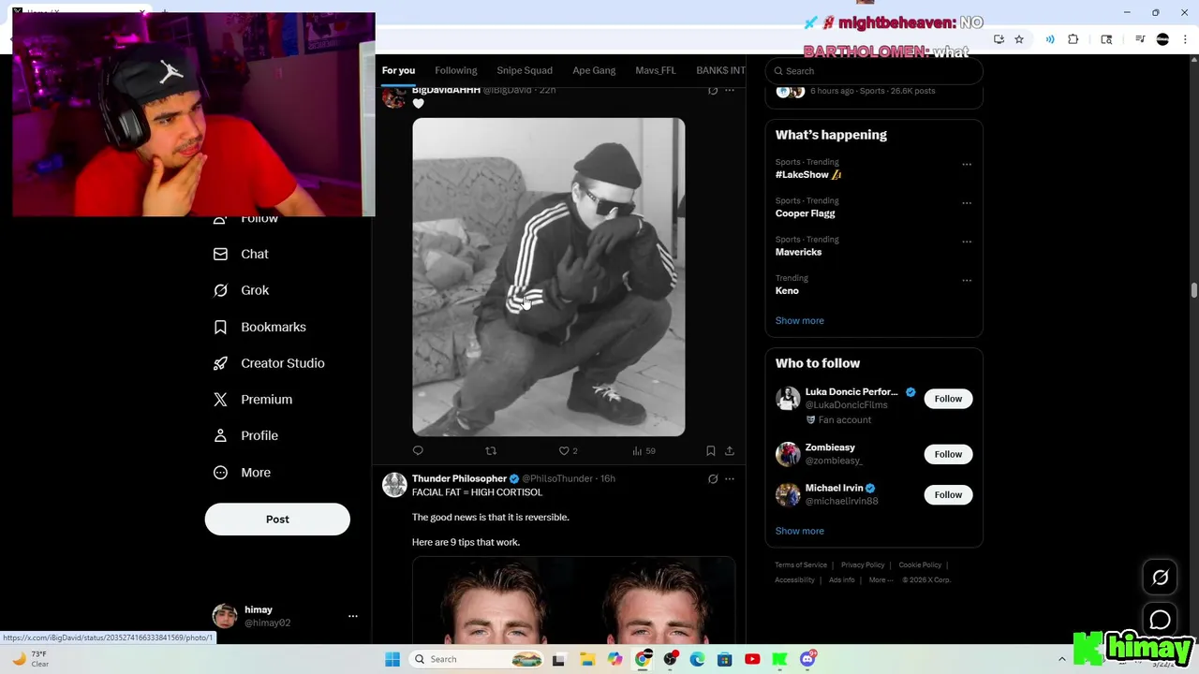This screenshot has width=1199, height=674.
Task: Bookmark this page with Chrome star
Action: (x=1019, y=39)
